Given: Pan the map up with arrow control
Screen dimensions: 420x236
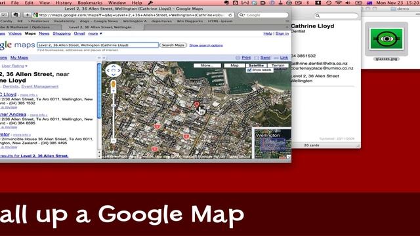Looking at the screenshot, I should 114,66.
